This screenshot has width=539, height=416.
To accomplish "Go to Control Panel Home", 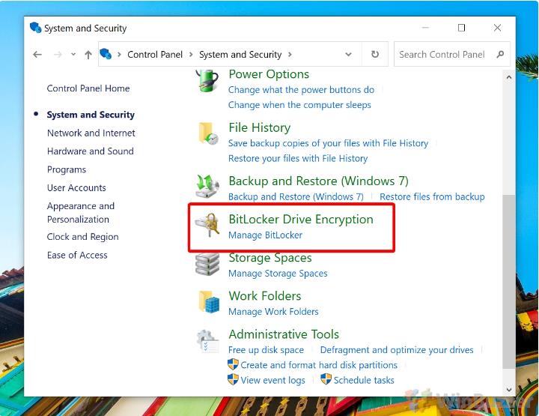I will click(88, 88).
